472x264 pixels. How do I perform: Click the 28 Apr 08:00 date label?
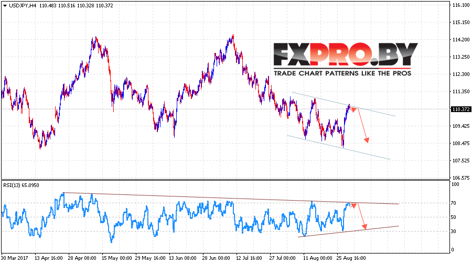pyautogui.click(x=82, y=258)
